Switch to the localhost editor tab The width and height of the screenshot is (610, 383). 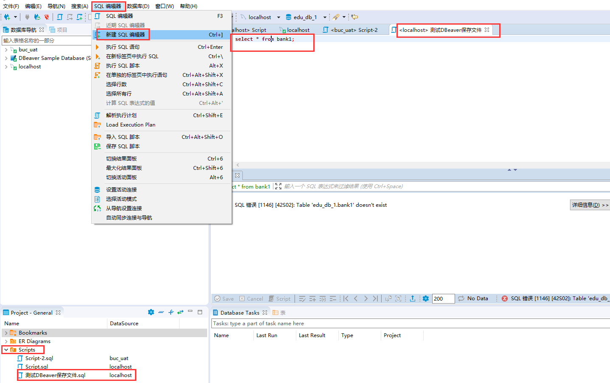click(x=295, y=30)
